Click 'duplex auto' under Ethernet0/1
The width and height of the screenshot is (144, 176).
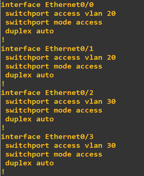[x=29, y=75]
